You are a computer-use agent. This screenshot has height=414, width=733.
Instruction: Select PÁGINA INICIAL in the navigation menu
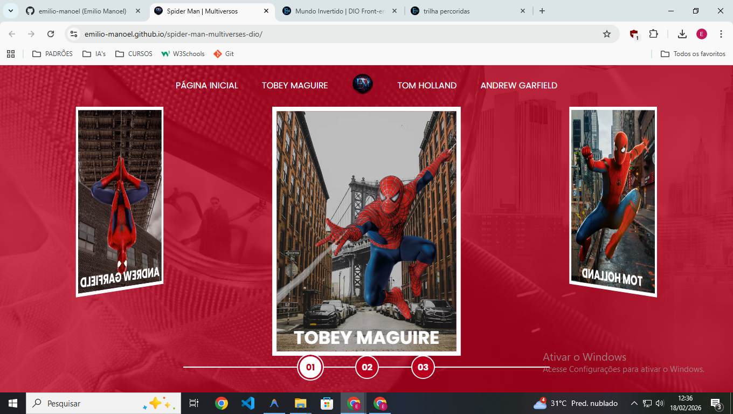click(207, 85)
